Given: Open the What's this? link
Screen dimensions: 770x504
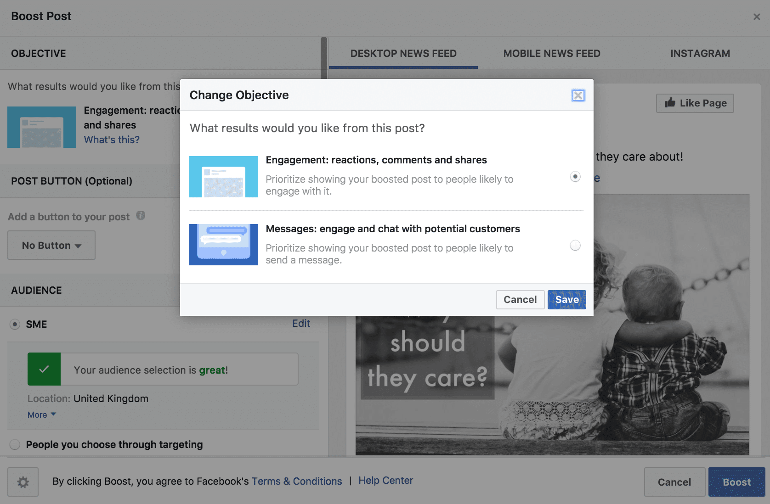Looking at the screenshot, I should pyautogui.click(x=112, y=140).
